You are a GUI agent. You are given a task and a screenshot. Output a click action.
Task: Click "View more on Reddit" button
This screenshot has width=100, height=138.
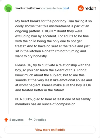coord(50,130)
